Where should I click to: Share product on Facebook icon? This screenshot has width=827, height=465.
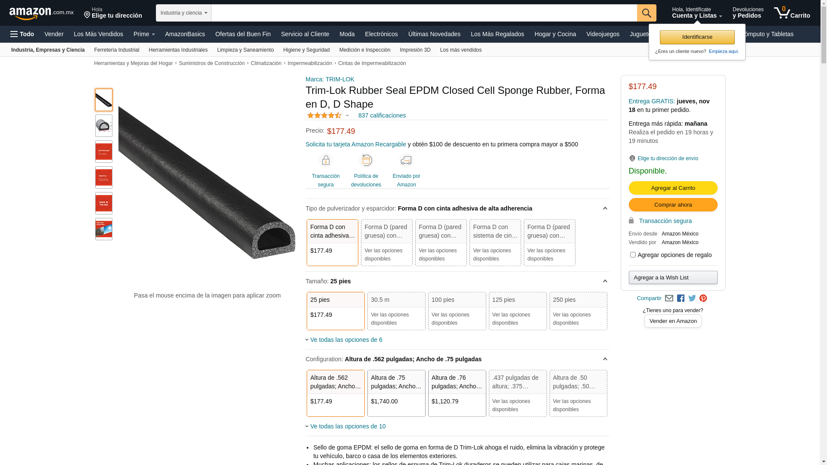681,298
